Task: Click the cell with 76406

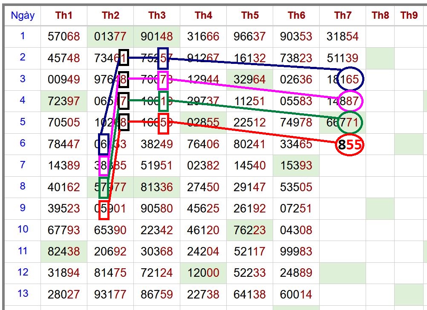Action: 203,144
